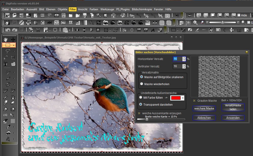Click the Versatzmaske laden button

[x=233, y=107]
